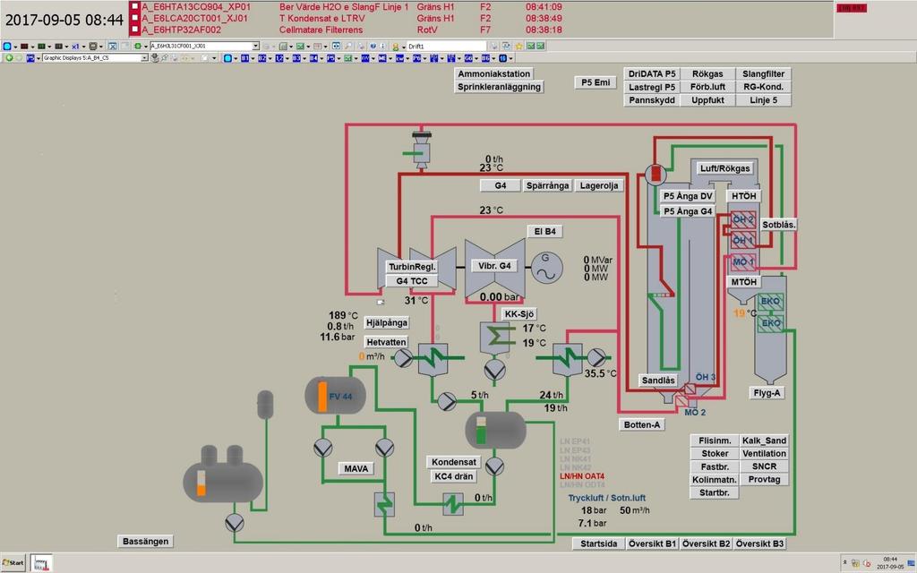
Task: Select the KK-Sjö condenser symbol
Action: click(494, 338)
